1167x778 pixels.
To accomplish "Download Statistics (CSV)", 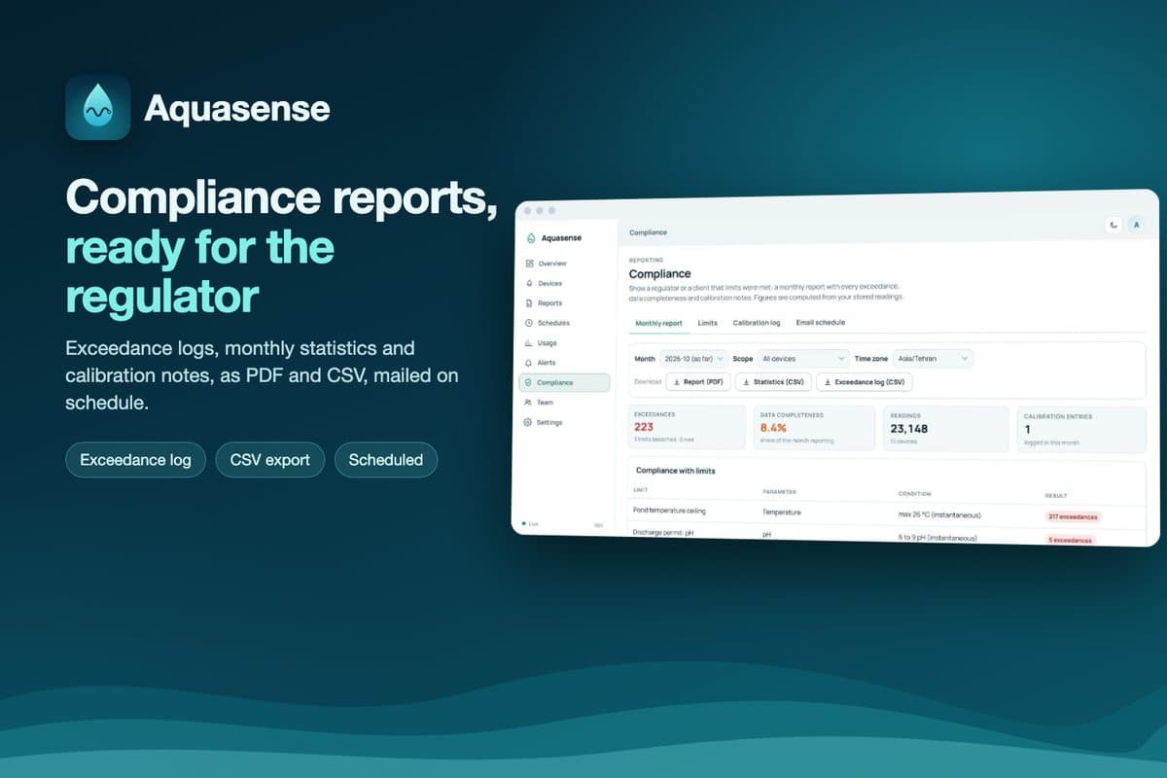I will (773, 382).
